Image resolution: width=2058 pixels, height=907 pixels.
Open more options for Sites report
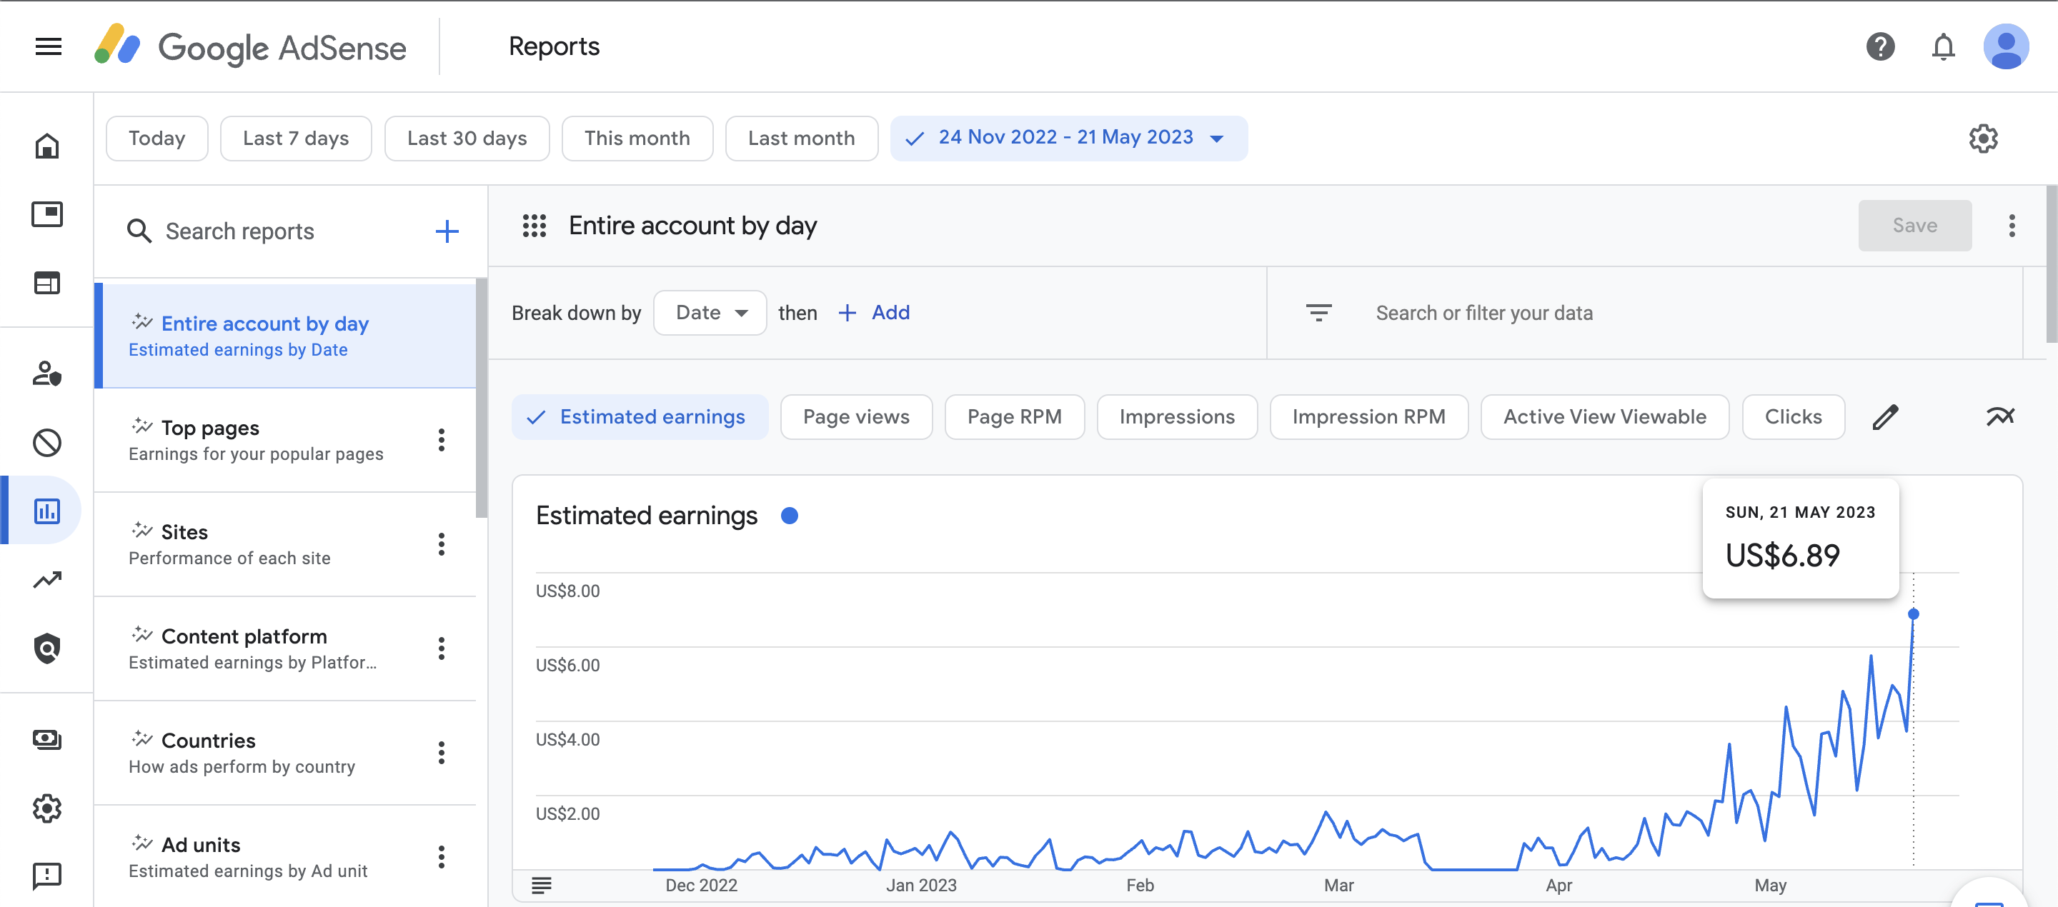coord(441,544)
